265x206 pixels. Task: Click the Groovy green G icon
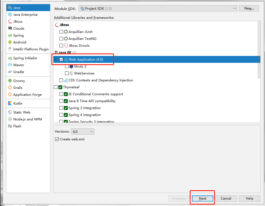tap(10, 81)
